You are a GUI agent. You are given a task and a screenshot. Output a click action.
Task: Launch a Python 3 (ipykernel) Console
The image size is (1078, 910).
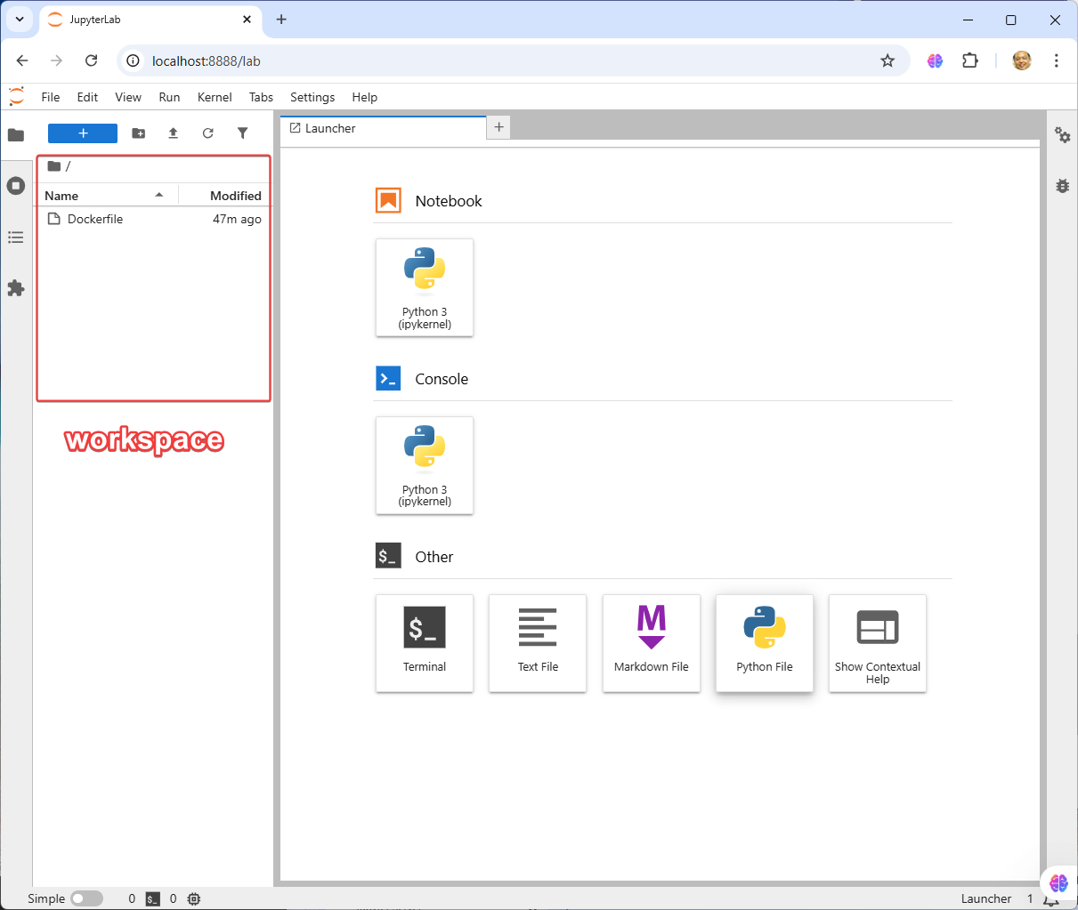(x=425, y=465)
